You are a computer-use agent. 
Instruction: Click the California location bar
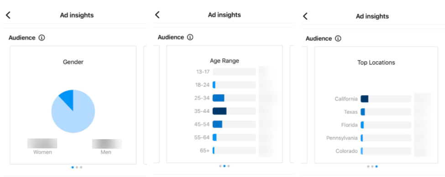386,99
